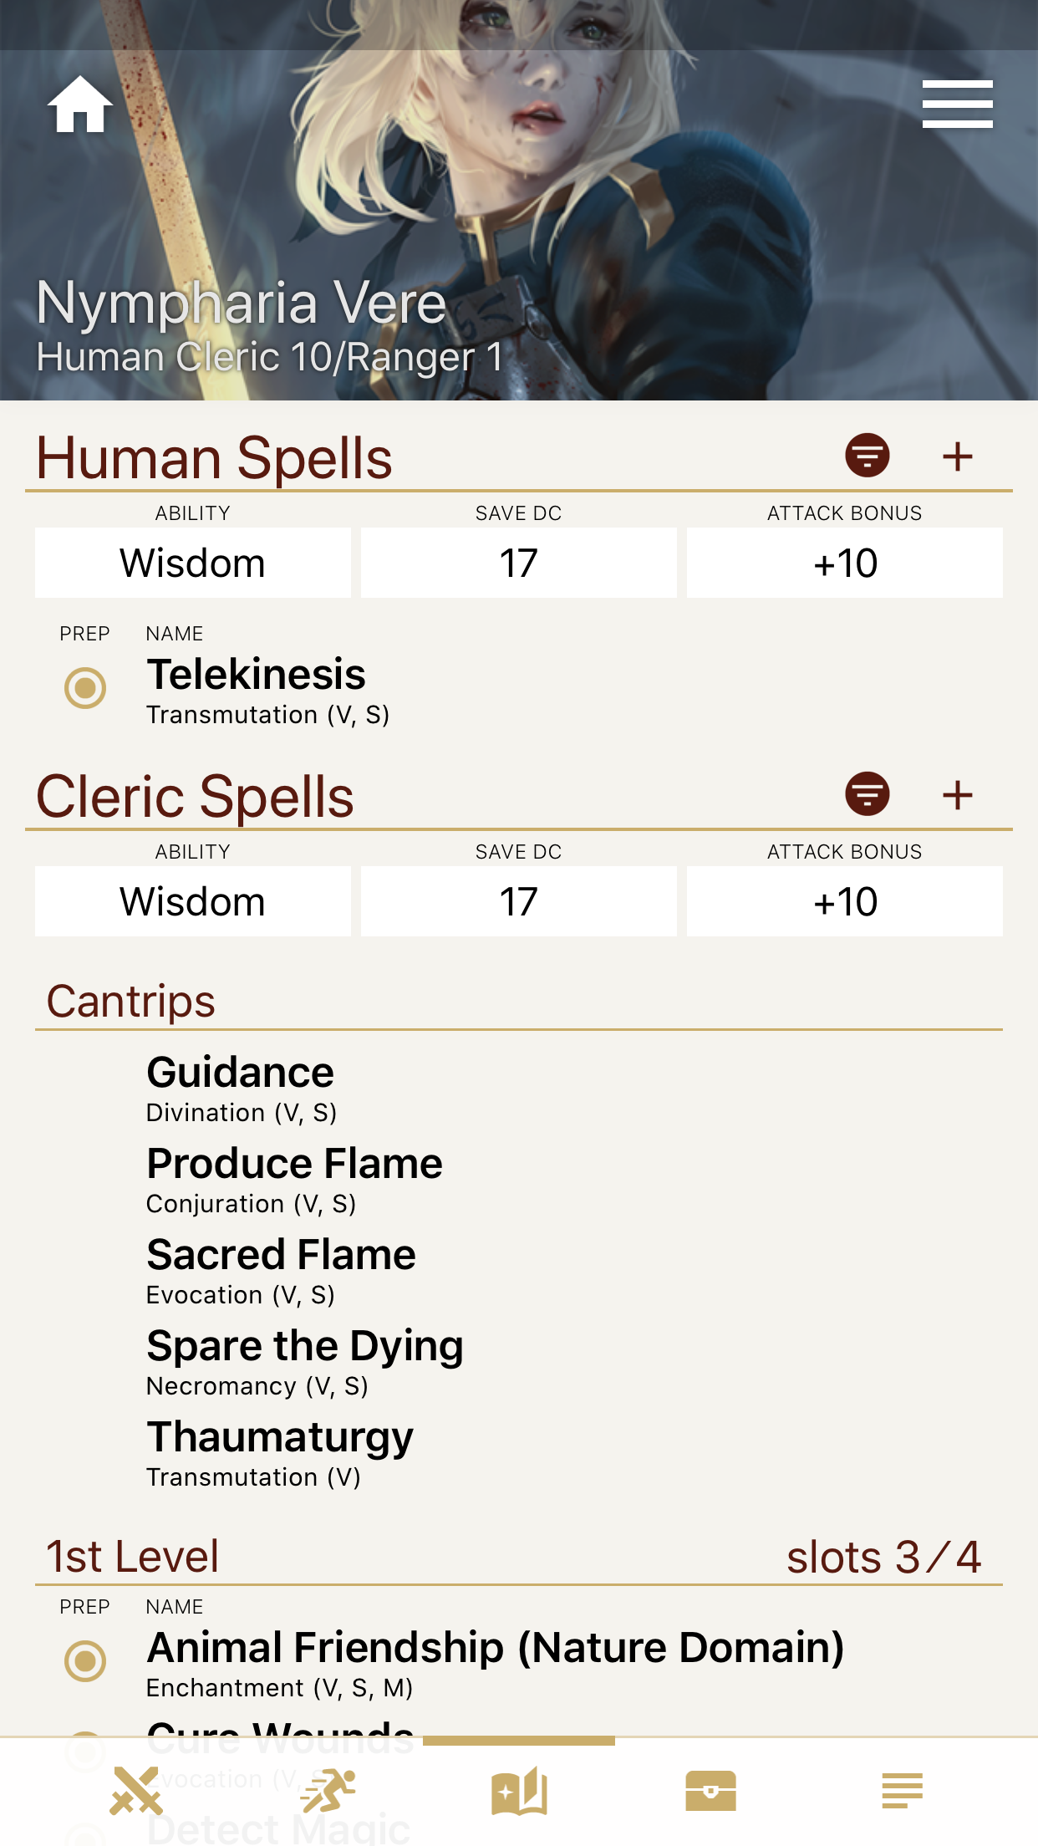Tap the Human Spells Wisdom ability field
The image size is (1038, 1846).
coord(193,563)
